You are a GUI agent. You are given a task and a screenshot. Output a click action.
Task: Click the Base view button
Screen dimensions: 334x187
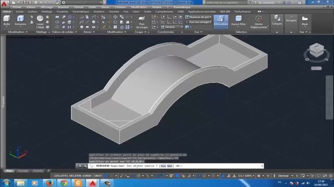pyautogui.click(x=305, y=21)
